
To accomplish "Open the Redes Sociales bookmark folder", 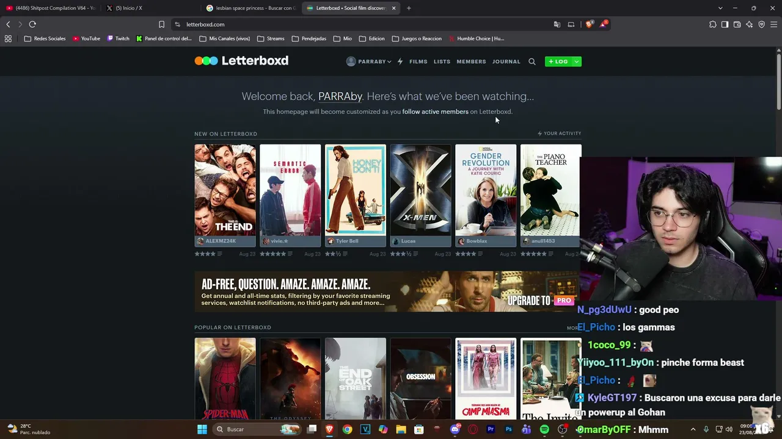I will pyautogui.click(x=45, y=38).
